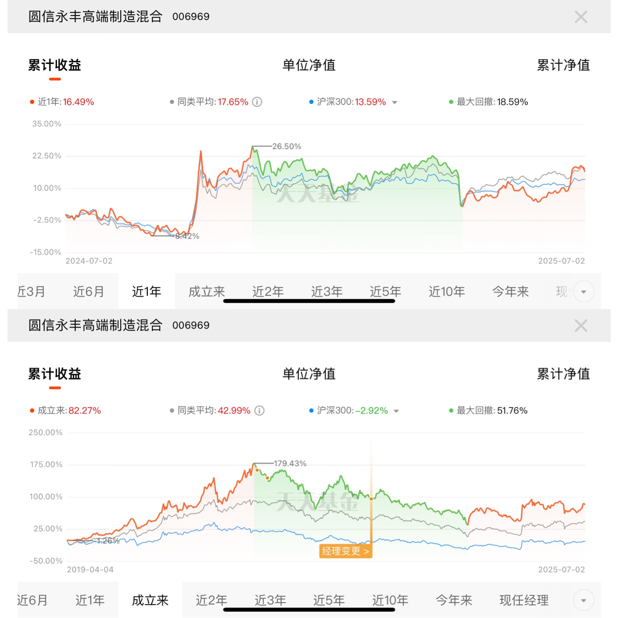The height and width of the screenshot is (618, 618).
Task: Choose 近3年 period in top panel
Action: 327,292
